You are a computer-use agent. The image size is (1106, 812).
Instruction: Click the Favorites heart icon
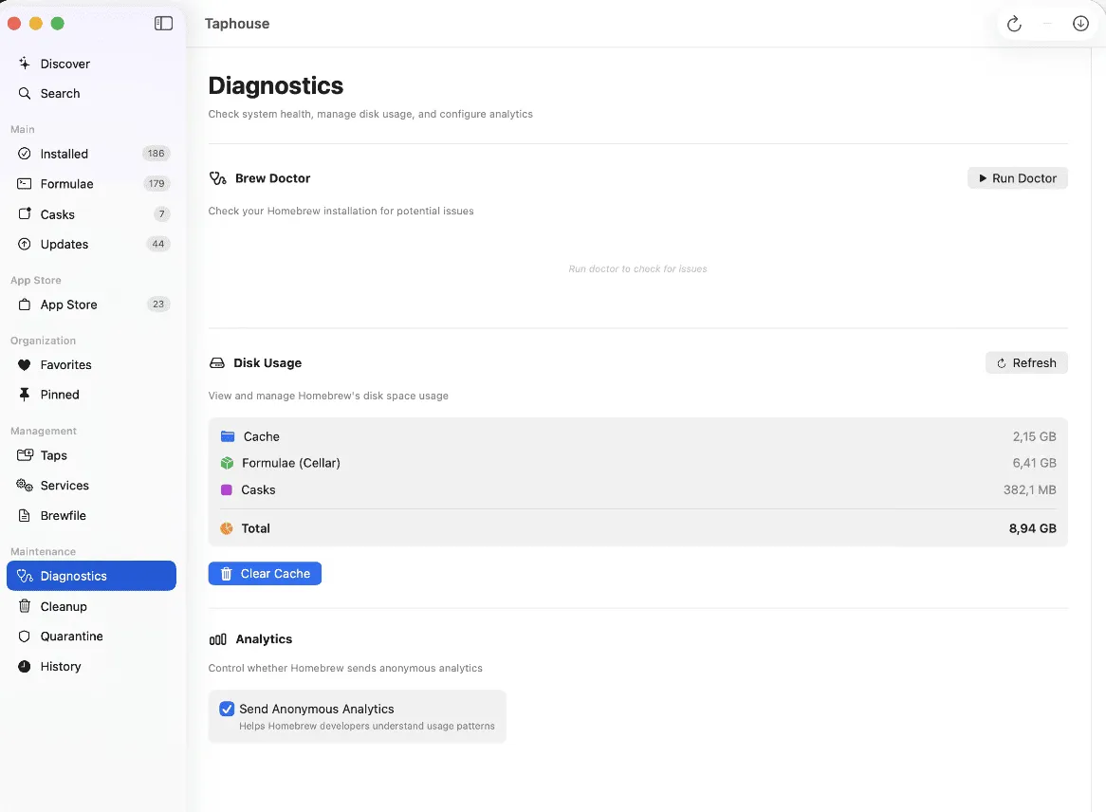click(x=25, y=364)
